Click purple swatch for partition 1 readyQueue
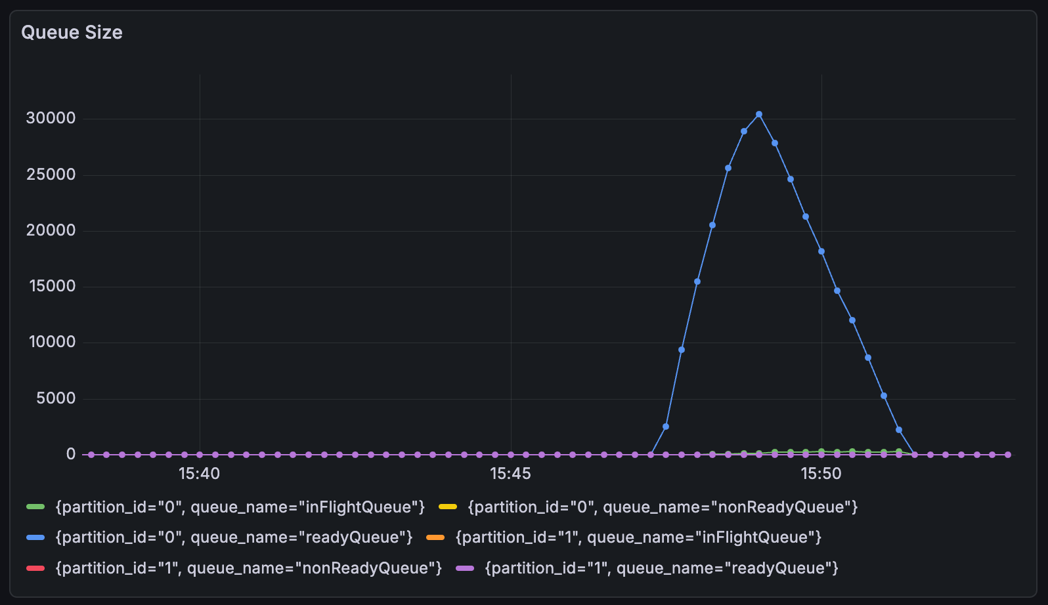Viewport: 1048px width, 605px height. (x=465, y=568)
